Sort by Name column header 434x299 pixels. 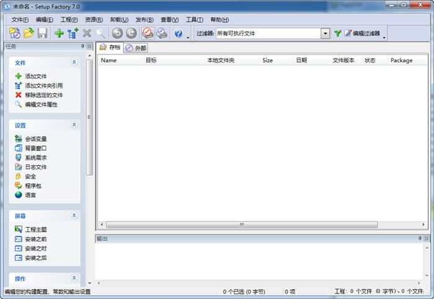(121, 60)
